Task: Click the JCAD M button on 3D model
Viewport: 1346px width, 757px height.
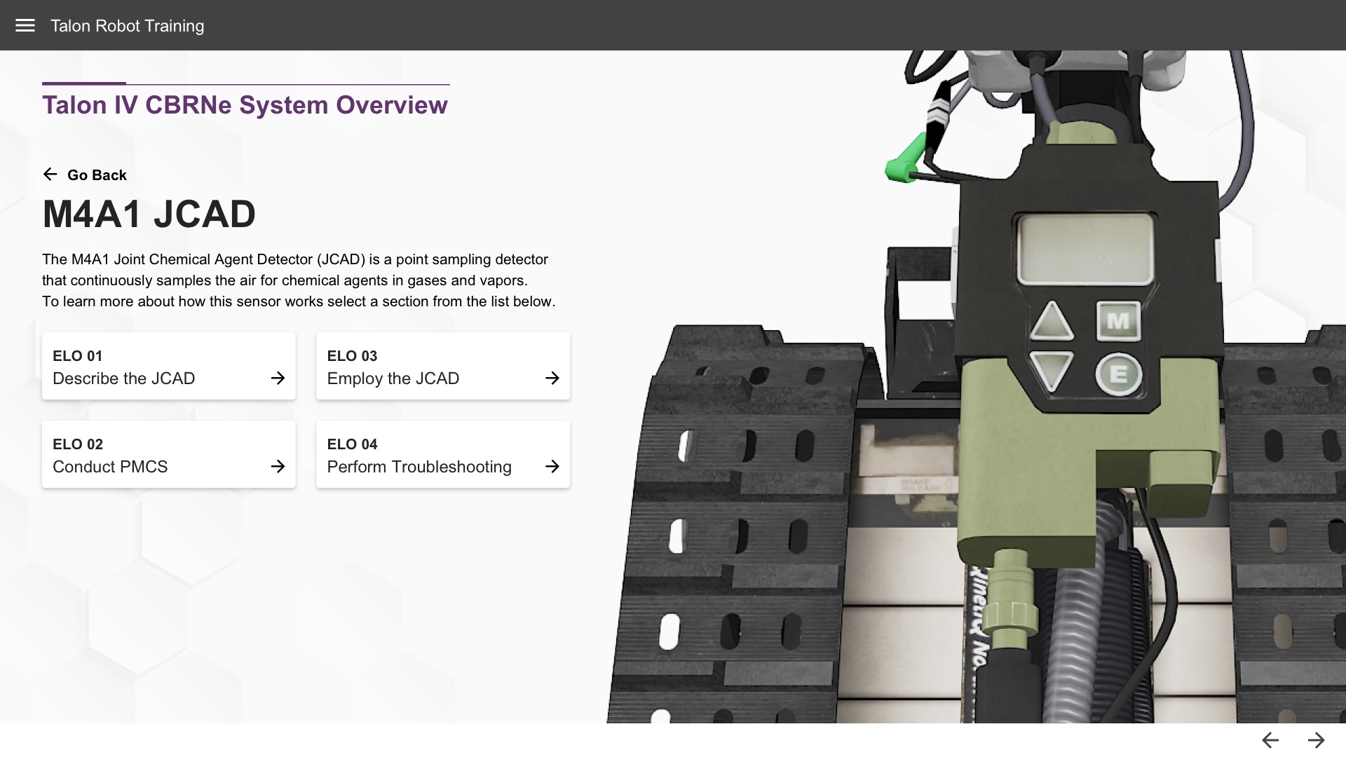Action: 1118,321
